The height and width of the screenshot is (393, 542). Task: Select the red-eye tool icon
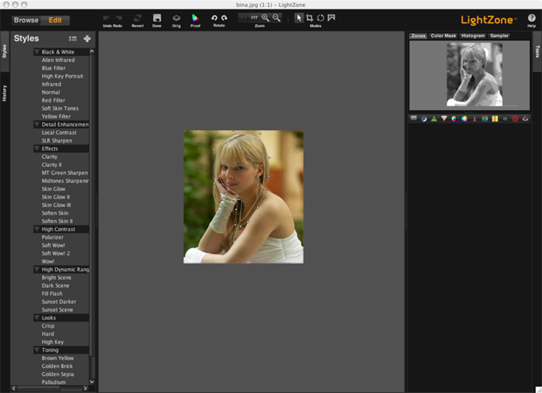tap(525, 119)
